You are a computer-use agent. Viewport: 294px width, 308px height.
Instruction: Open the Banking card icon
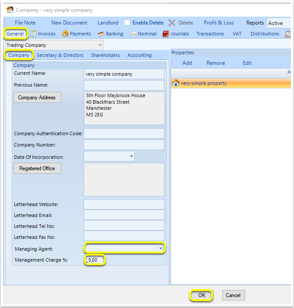pyautogui.click(x=101, y=34)
